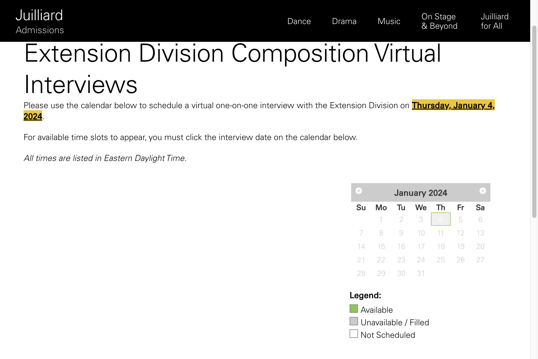The width and height of the screenshot is (538, 359).
Task: Click the white Not Scheduled swatch
Action: click(354, 334)
